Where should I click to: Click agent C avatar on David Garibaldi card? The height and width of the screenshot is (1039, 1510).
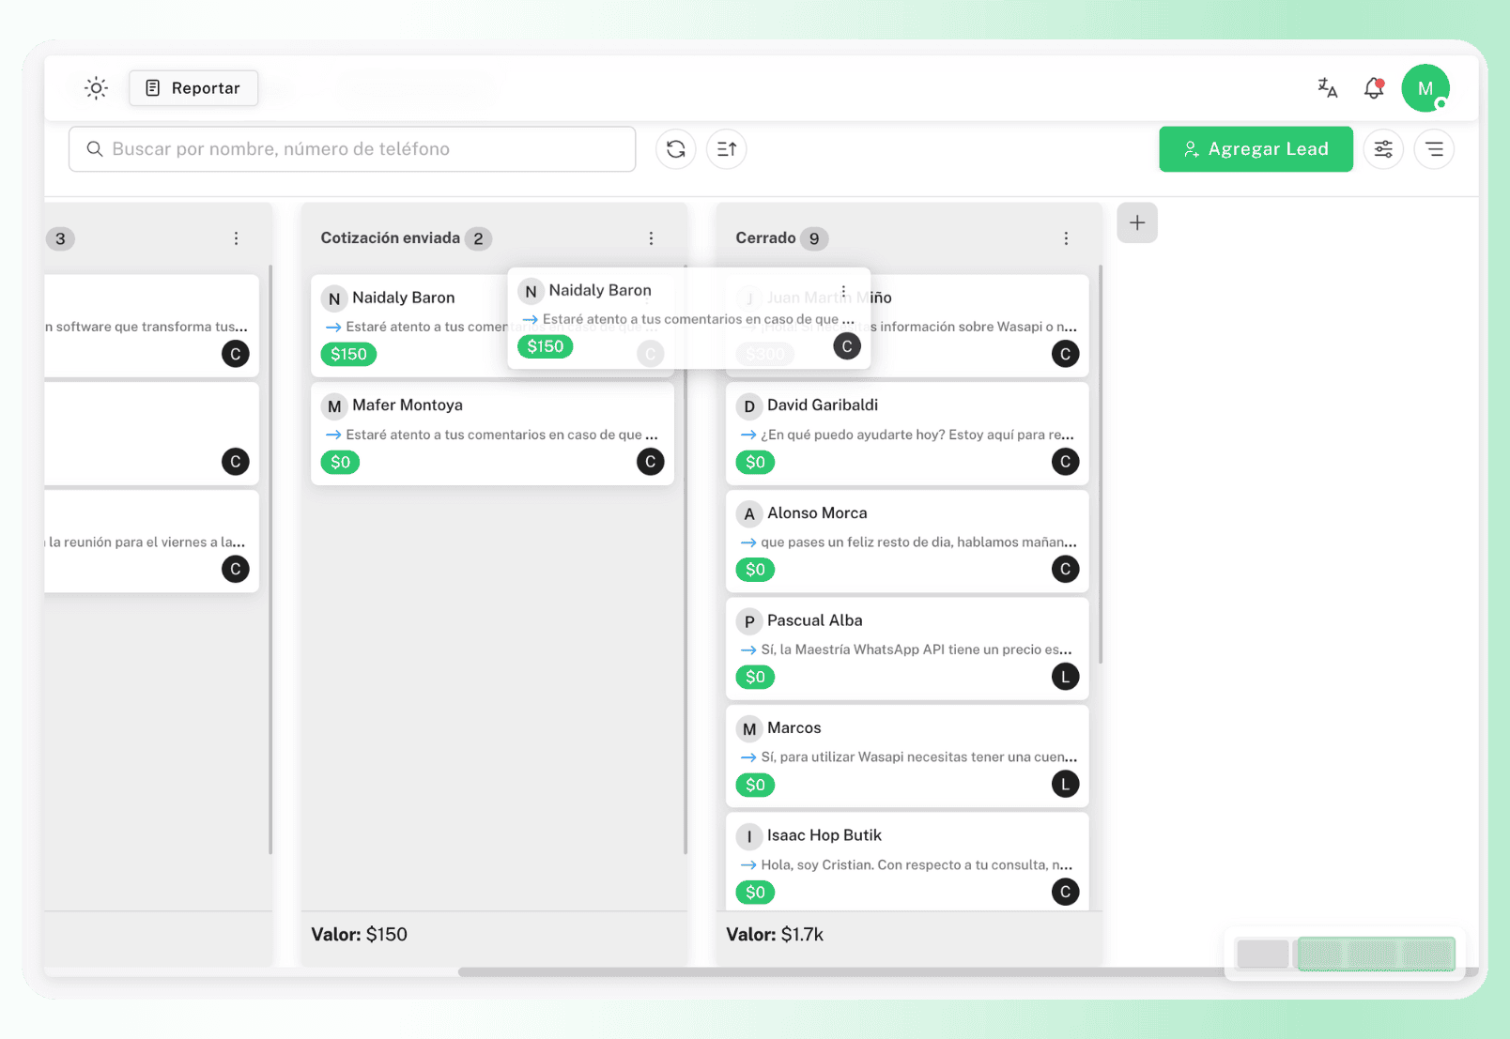coord(1065,462)
